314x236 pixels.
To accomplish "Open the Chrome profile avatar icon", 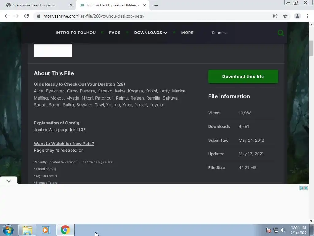I will tap(297, 16).
